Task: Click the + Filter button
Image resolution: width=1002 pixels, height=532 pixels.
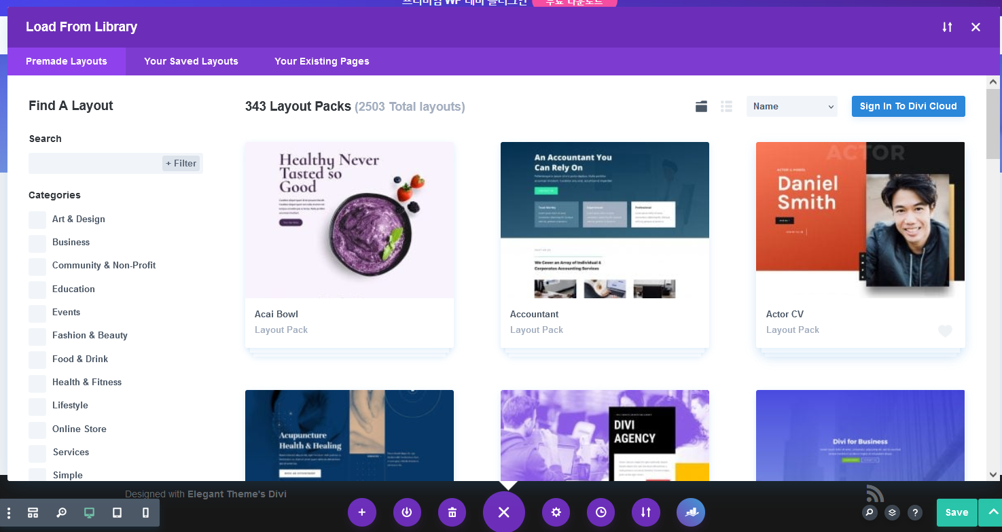Action: (x=181, y=163)
